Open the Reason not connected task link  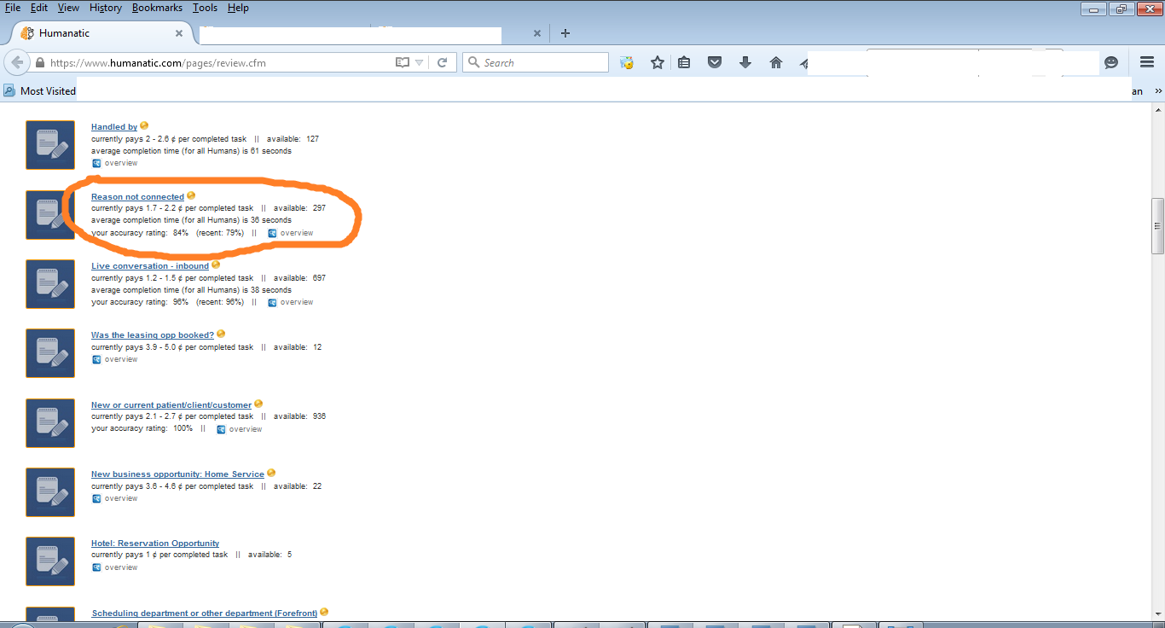tap(137, 197)
